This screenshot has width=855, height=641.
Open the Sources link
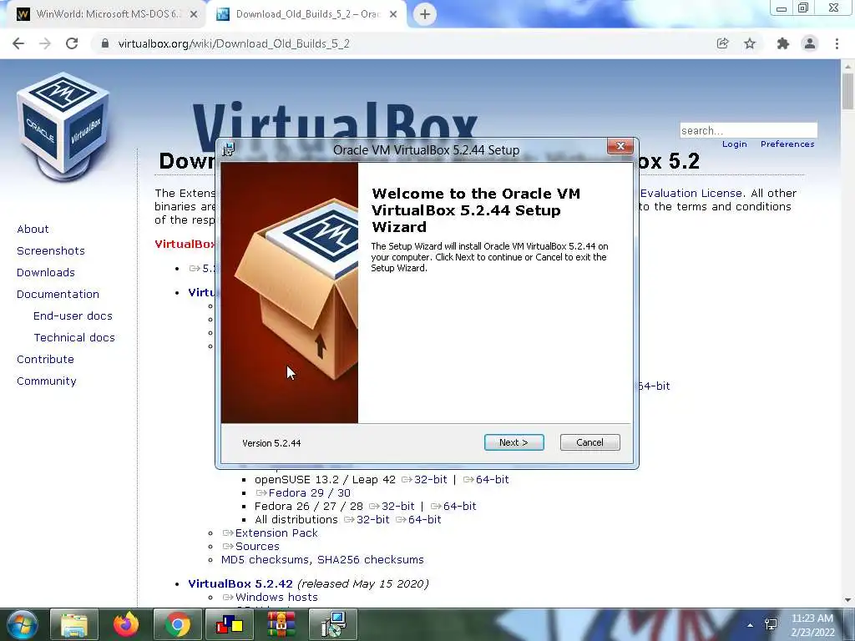point(257,546)
